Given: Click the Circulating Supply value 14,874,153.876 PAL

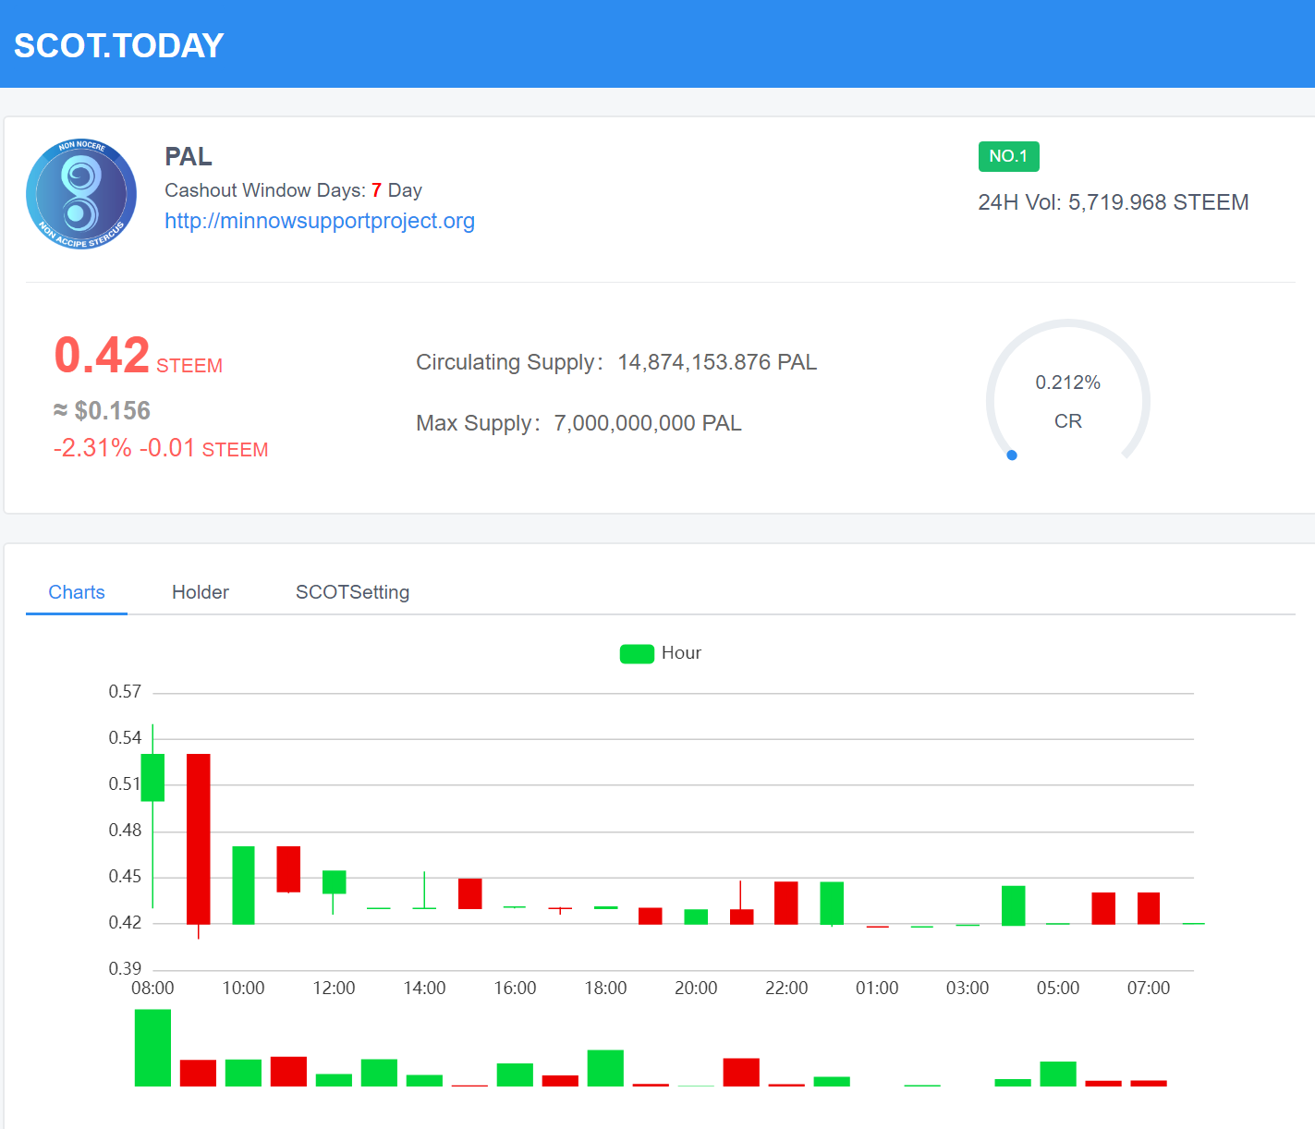Looking at the screenshot, I should [717, 362].
